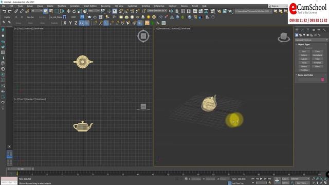Toggle the Percent Snap icon
329x185 pixels.
coord(132,11)
